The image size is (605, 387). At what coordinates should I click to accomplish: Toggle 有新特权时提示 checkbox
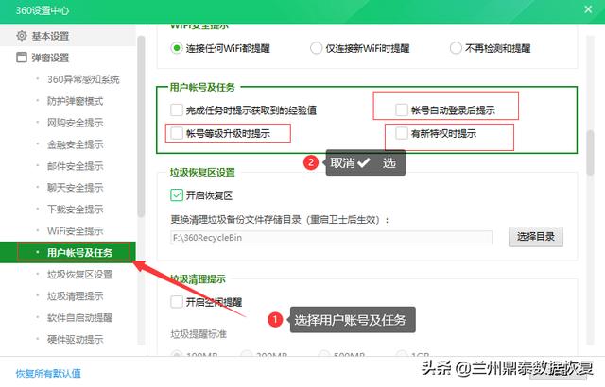tap(403, 134)
